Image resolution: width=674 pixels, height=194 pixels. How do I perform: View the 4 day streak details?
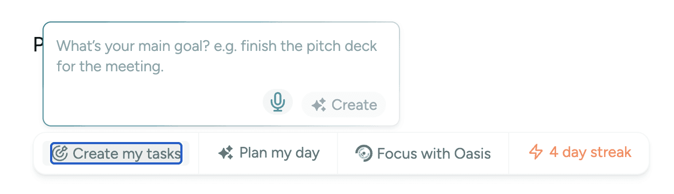[580, 153]
